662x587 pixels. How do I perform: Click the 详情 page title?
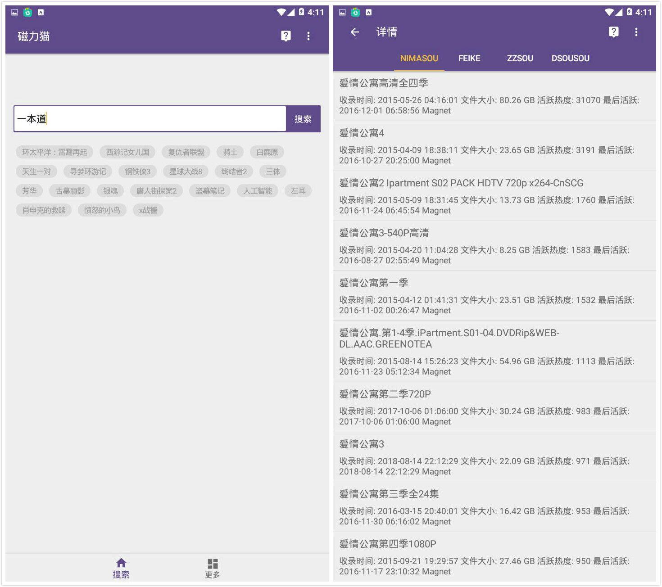click(x=387, y=32)
